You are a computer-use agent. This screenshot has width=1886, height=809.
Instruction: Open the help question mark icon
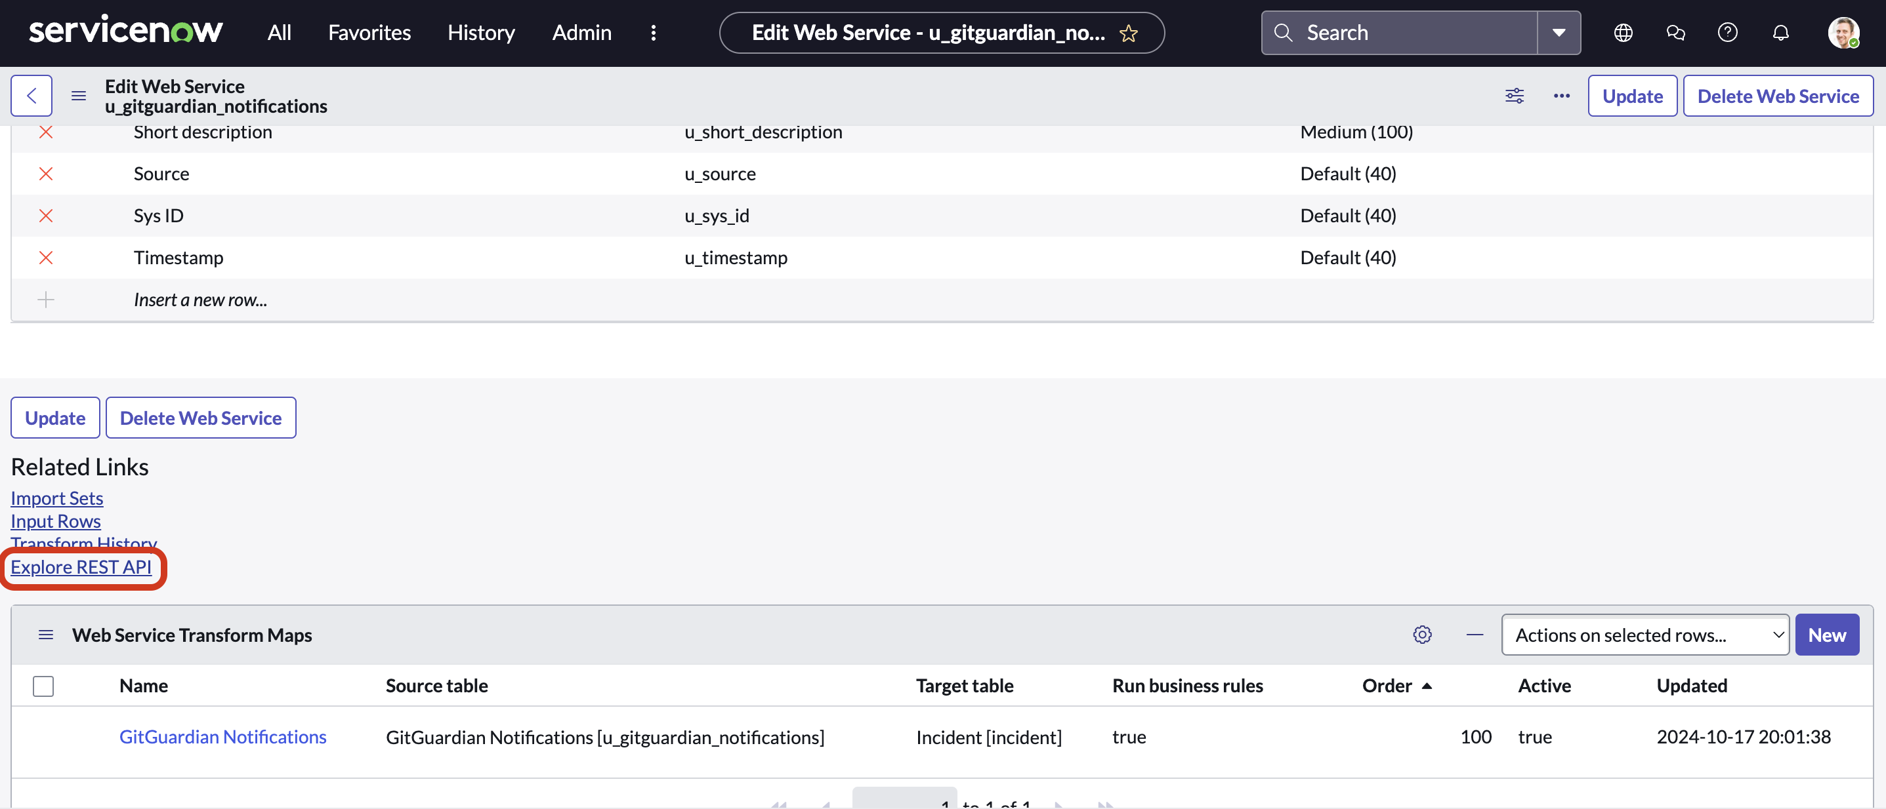[x=1727, y=32]
